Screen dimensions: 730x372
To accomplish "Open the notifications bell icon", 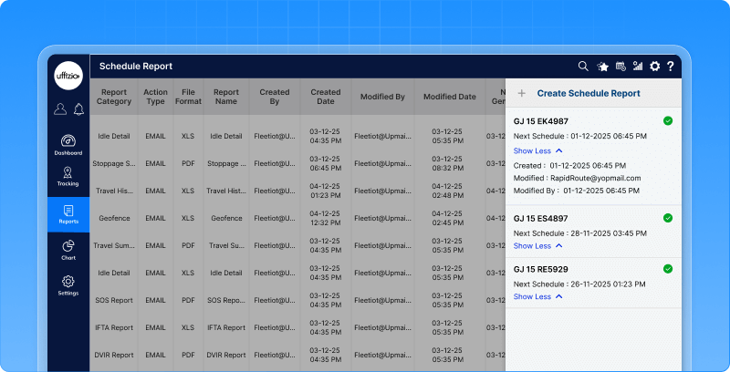I will (x=78, y=109).
